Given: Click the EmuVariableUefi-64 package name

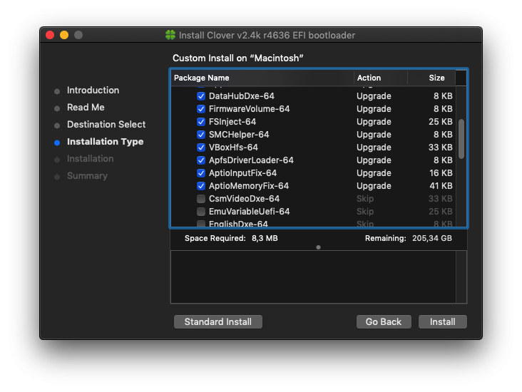Looking at the screenshot, I should [x=249, y=211].
